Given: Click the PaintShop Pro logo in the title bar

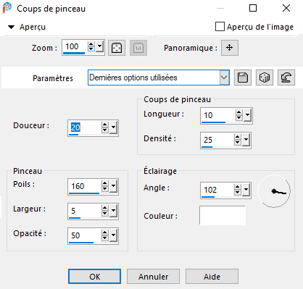Looking at the screenshot, I should click(7, 8).
